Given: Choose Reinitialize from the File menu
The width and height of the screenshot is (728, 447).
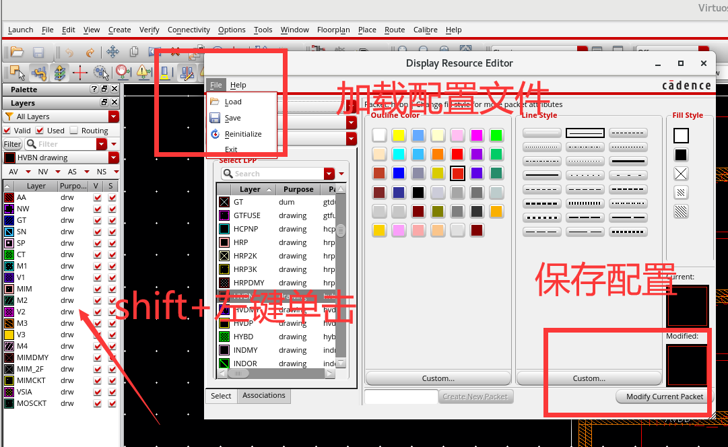Looking at the screenshot, I should 243,134.
